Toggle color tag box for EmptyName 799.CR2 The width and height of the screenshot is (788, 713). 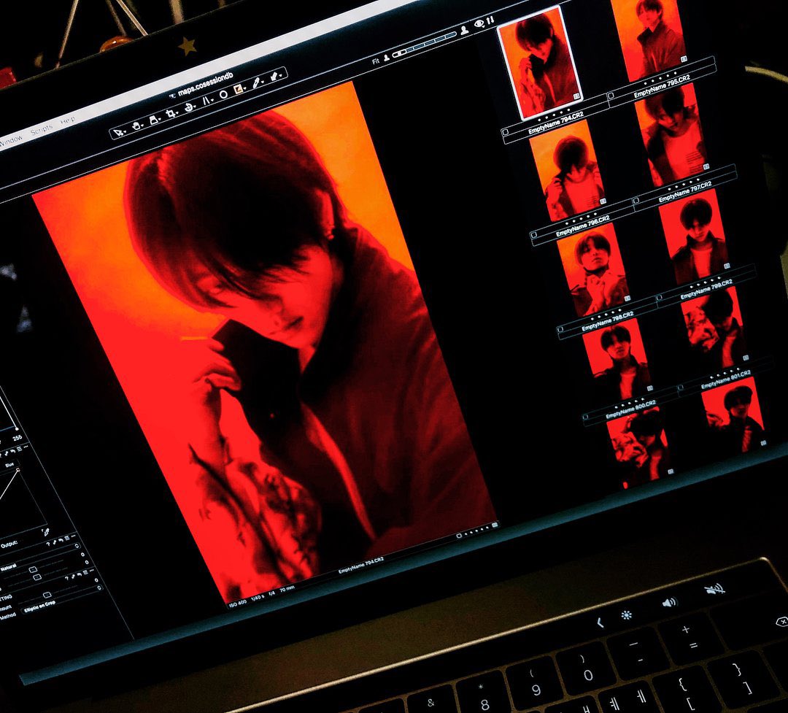(660, 298)
